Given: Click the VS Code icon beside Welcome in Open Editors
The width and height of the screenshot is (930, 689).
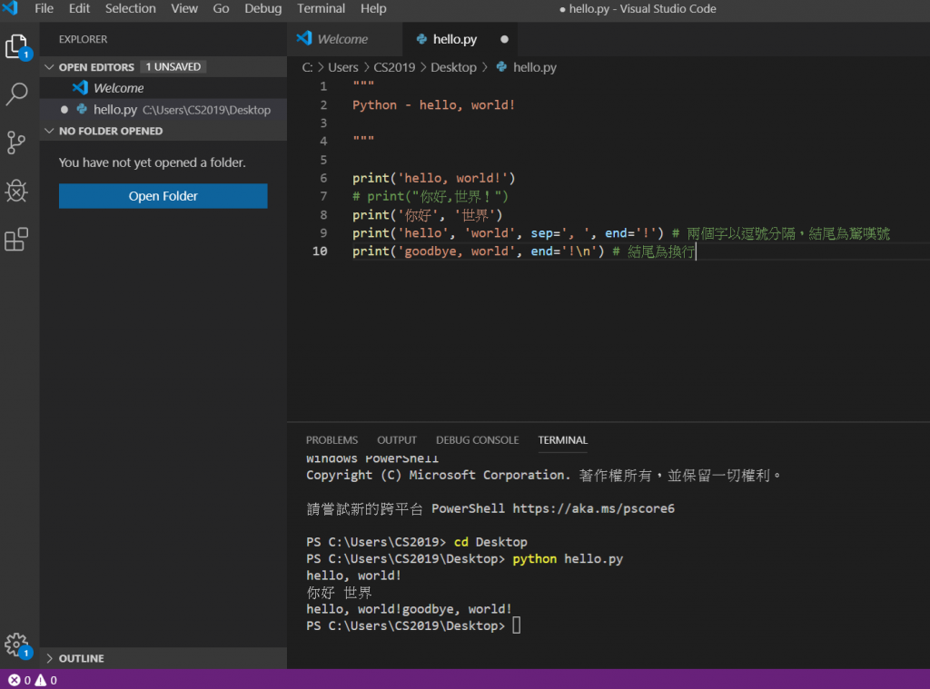Looking at the screenshot, I should coord(80,88).
